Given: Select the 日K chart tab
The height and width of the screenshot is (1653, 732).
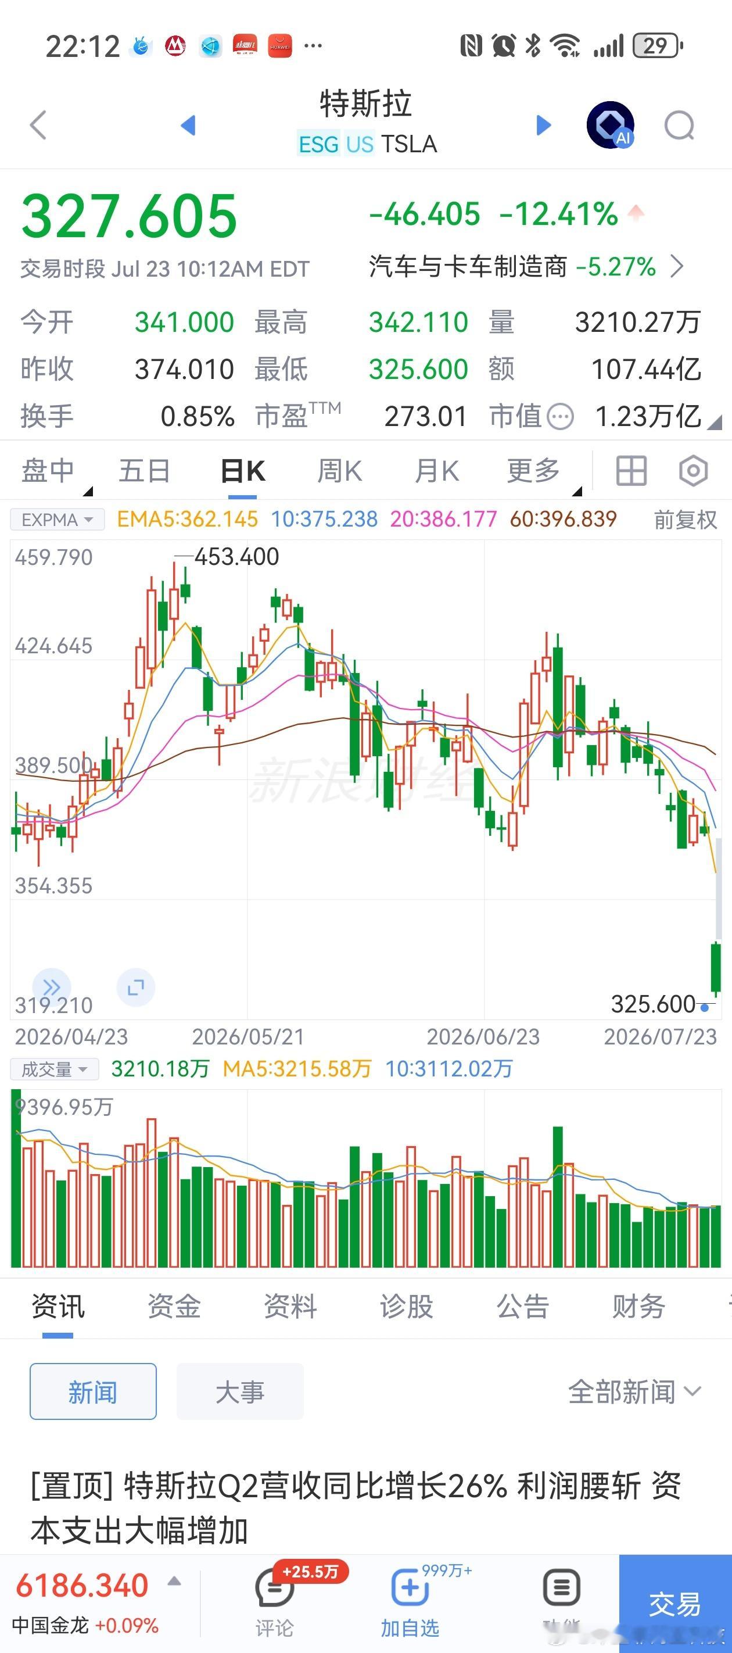Looking at the screenshot, I should click(243, 471).
